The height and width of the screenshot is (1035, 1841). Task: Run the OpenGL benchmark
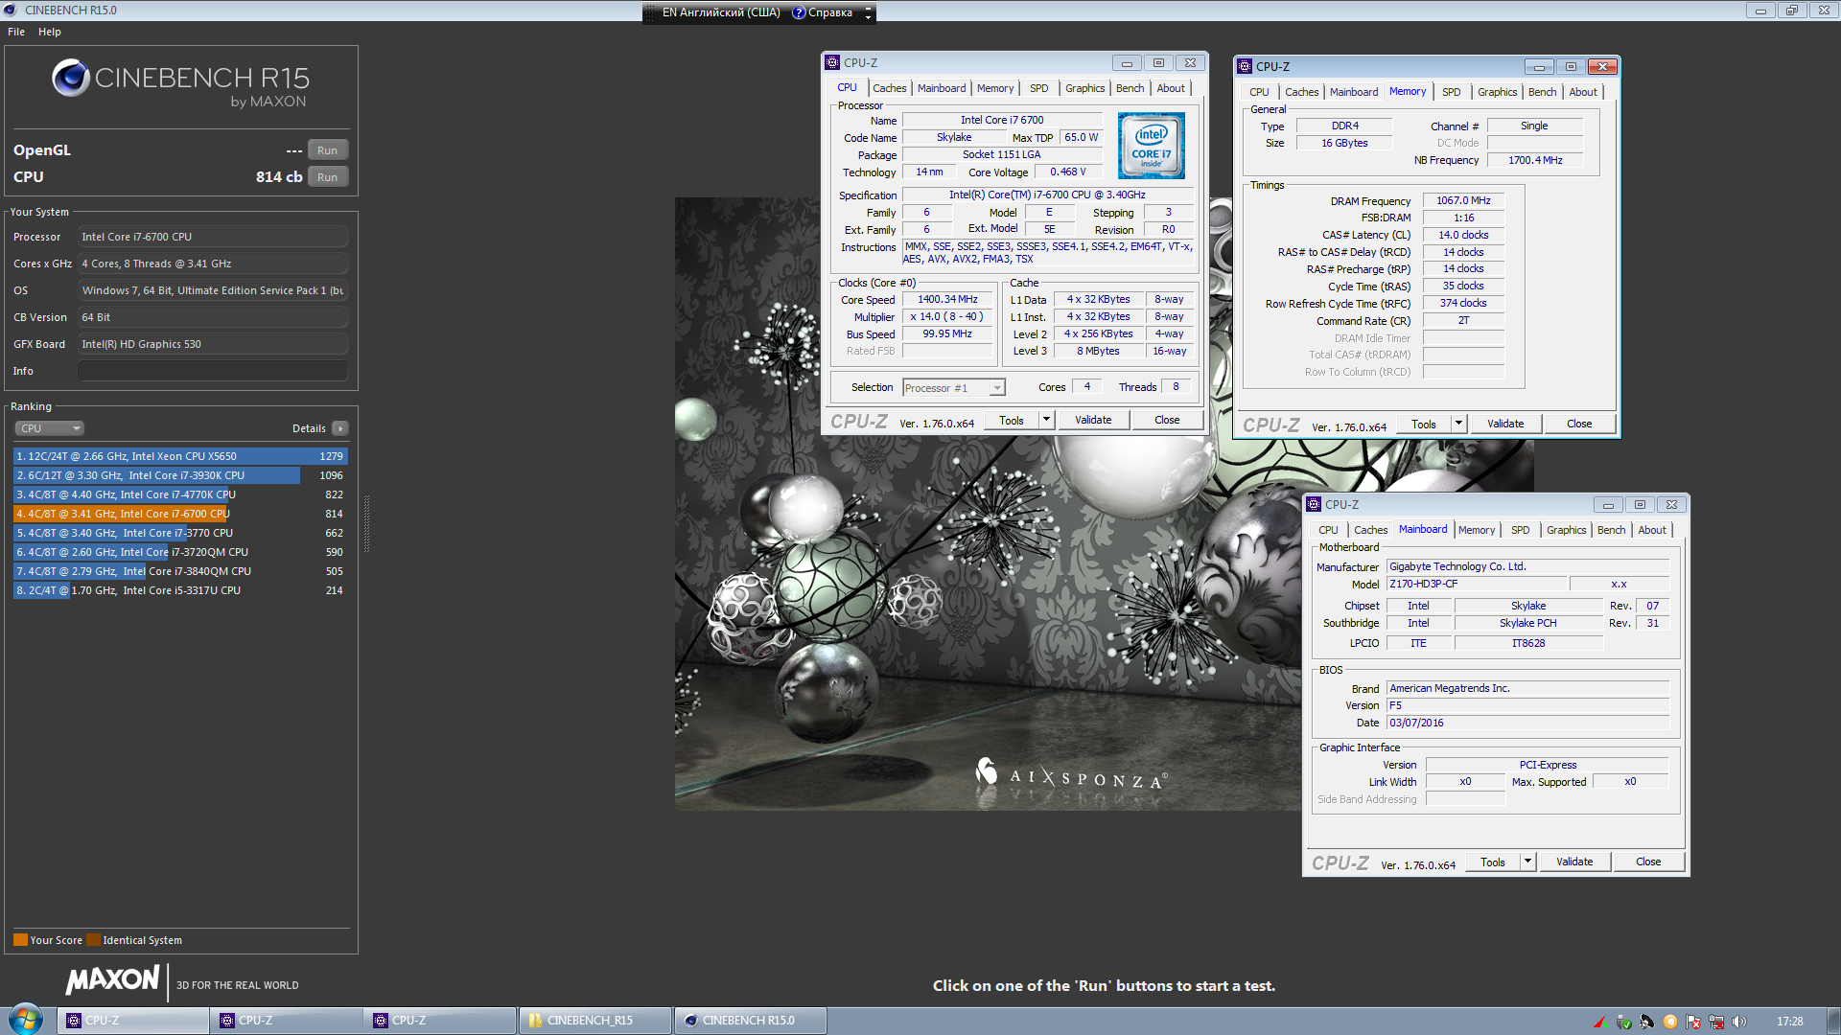(327, 150)
